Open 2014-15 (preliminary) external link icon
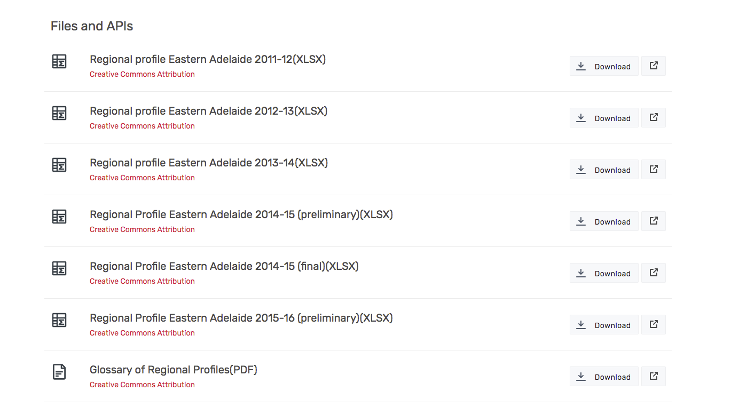747x415 pixels. click(654, 221)
